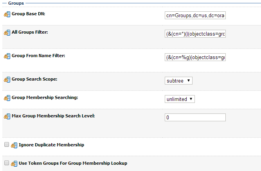Click the icon beside Group Base DN
The width and height of the screenshot is (261, 171).
(x=7, y=14)
